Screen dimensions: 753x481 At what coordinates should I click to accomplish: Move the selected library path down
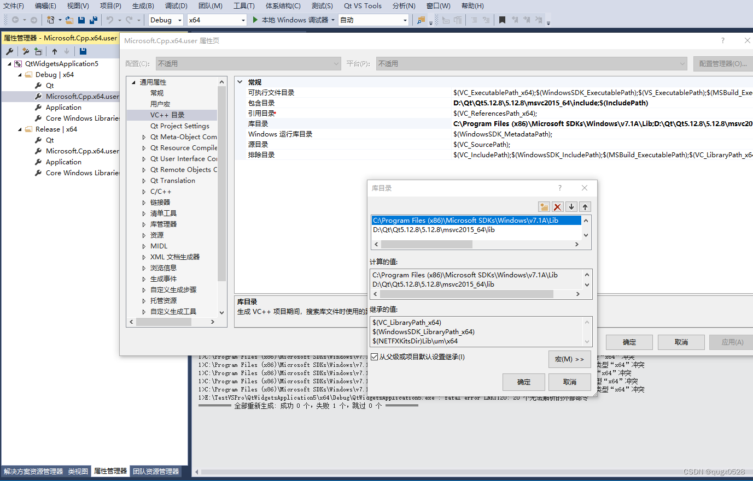pyautogui.click(x=571, y=206)
